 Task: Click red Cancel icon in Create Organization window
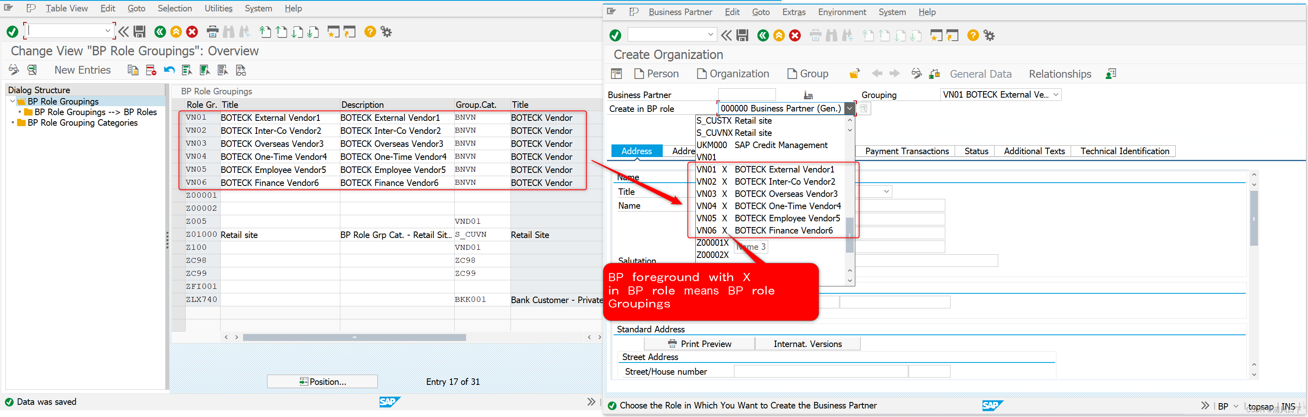click(x=795, y=35)
